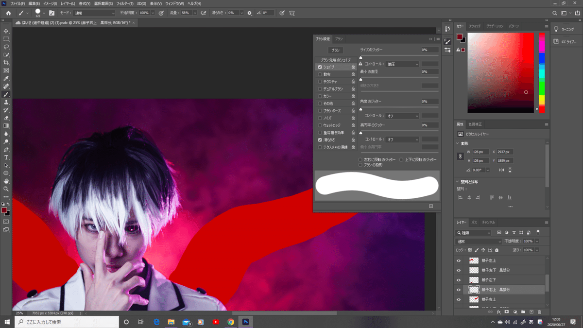Hide the 赫子左下 黒部分 layer
This screenshot has width=583, height=328.
point(458,270)
